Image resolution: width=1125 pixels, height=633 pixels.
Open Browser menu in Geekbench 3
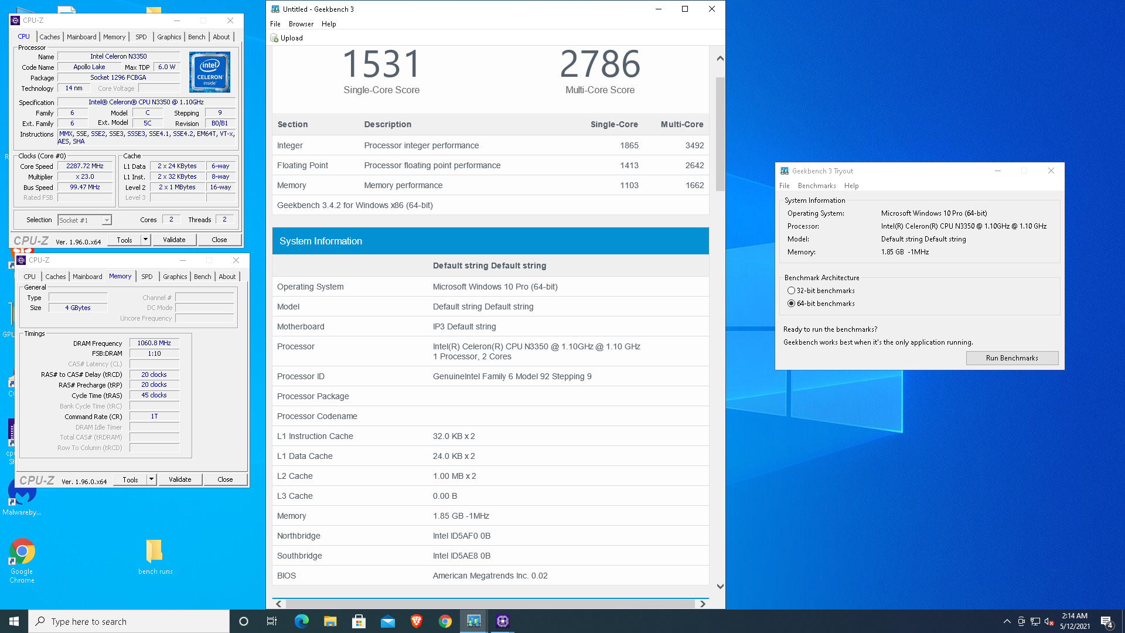[x=301, y=24]
